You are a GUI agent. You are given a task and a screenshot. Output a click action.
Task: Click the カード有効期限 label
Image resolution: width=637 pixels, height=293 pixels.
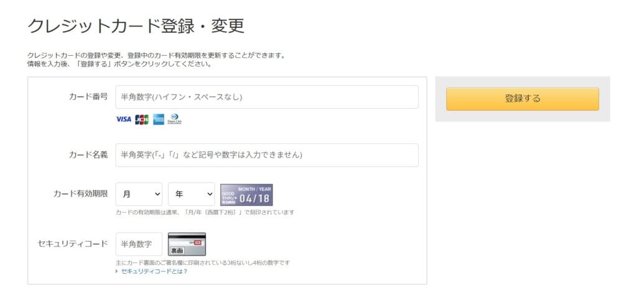(x=80, y=194)
